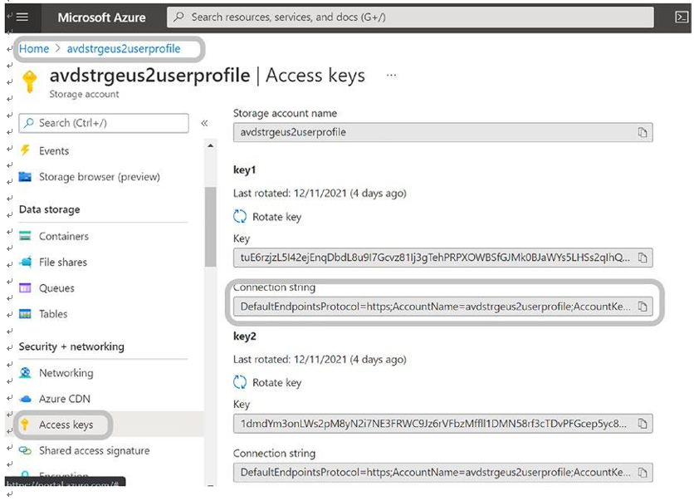Rotate key1 using the Rotate key icon
This screenshot has height=501, width=694.
point(240,217)
